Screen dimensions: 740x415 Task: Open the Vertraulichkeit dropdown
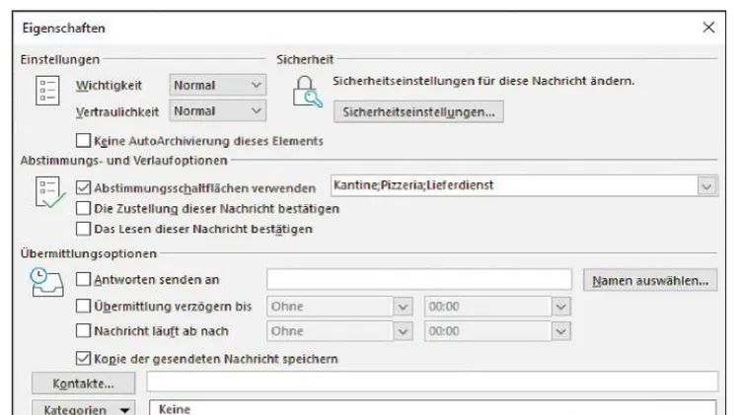point(218,111)
